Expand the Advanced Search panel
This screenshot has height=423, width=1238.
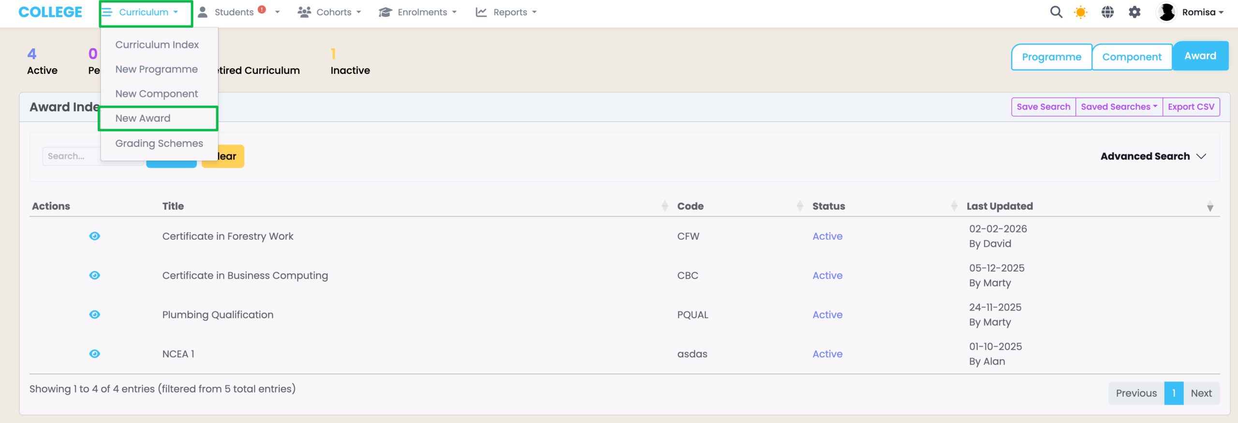click(1153, 156)
